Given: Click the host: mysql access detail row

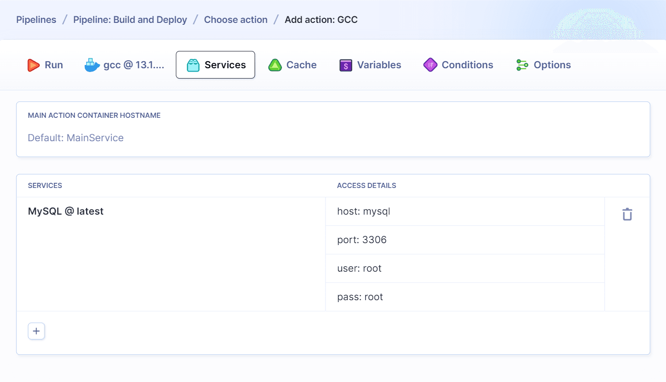Looking at the screenshot, I should coord(465,211).
